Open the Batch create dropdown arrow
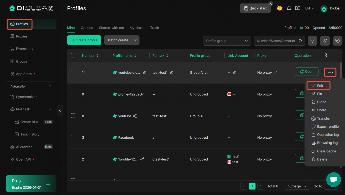 [x=136, y=40]
